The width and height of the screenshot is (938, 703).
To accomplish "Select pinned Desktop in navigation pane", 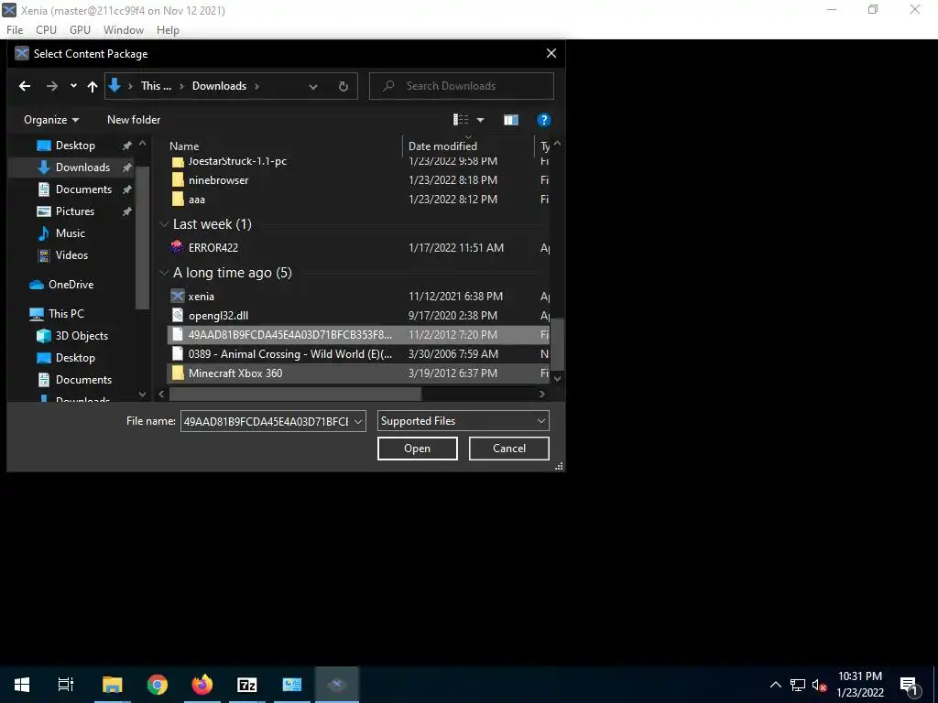I will tap(75, 146).
